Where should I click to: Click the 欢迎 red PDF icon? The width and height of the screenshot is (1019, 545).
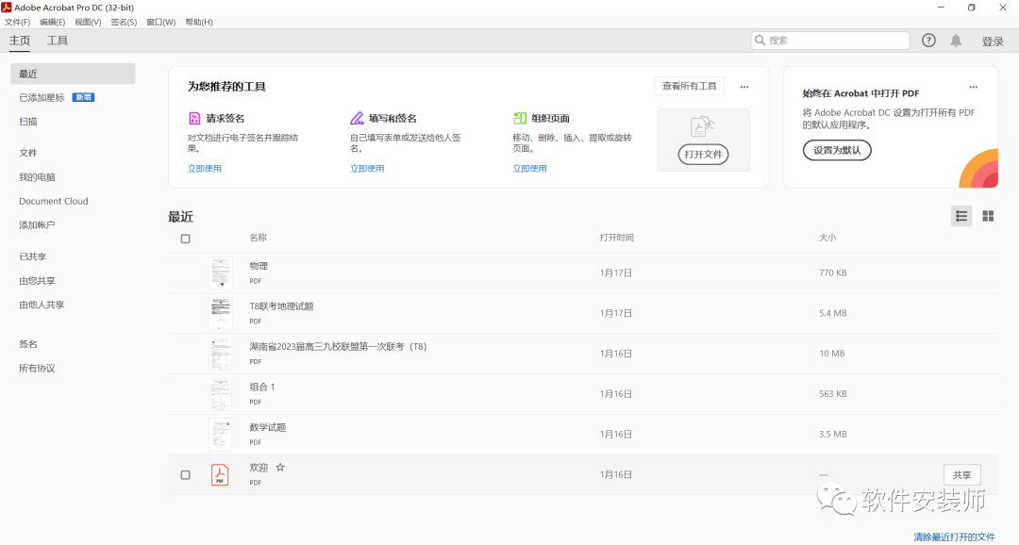220,475
